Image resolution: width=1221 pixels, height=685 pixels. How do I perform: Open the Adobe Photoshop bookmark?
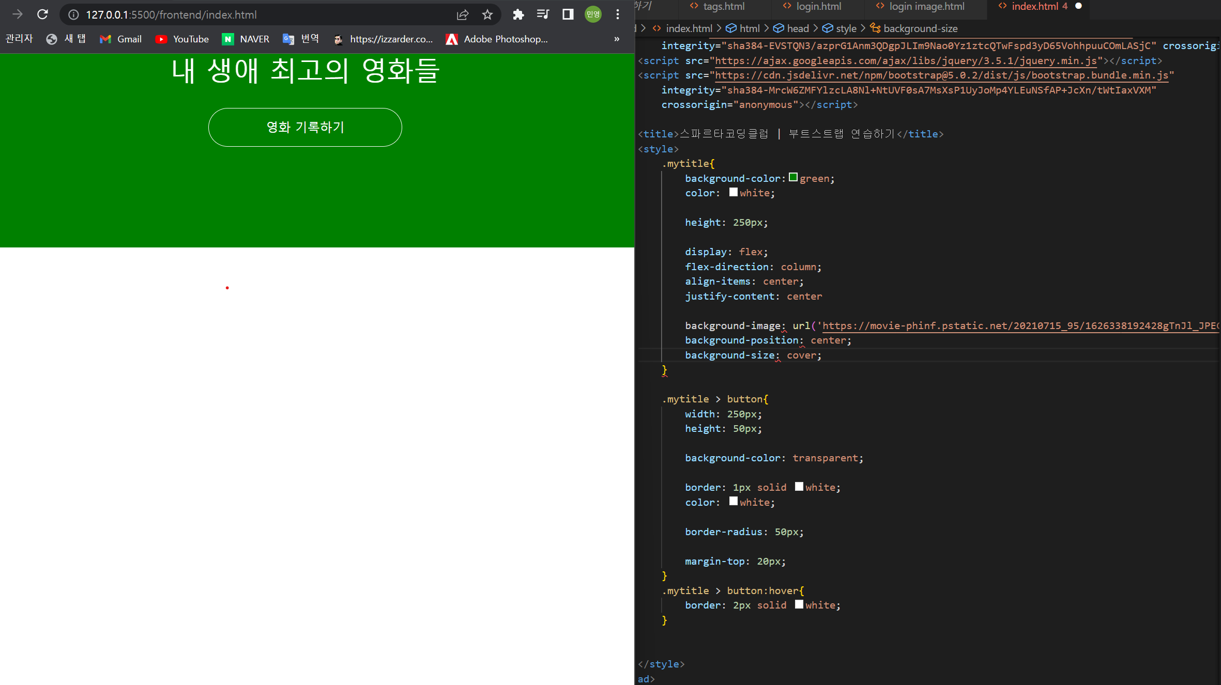497,39
